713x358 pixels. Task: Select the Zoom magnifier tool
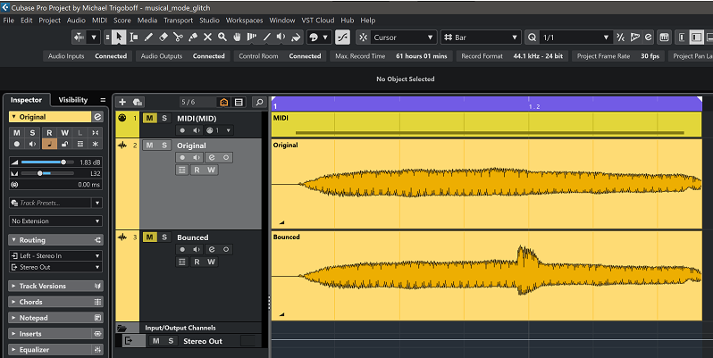point(222,37)
